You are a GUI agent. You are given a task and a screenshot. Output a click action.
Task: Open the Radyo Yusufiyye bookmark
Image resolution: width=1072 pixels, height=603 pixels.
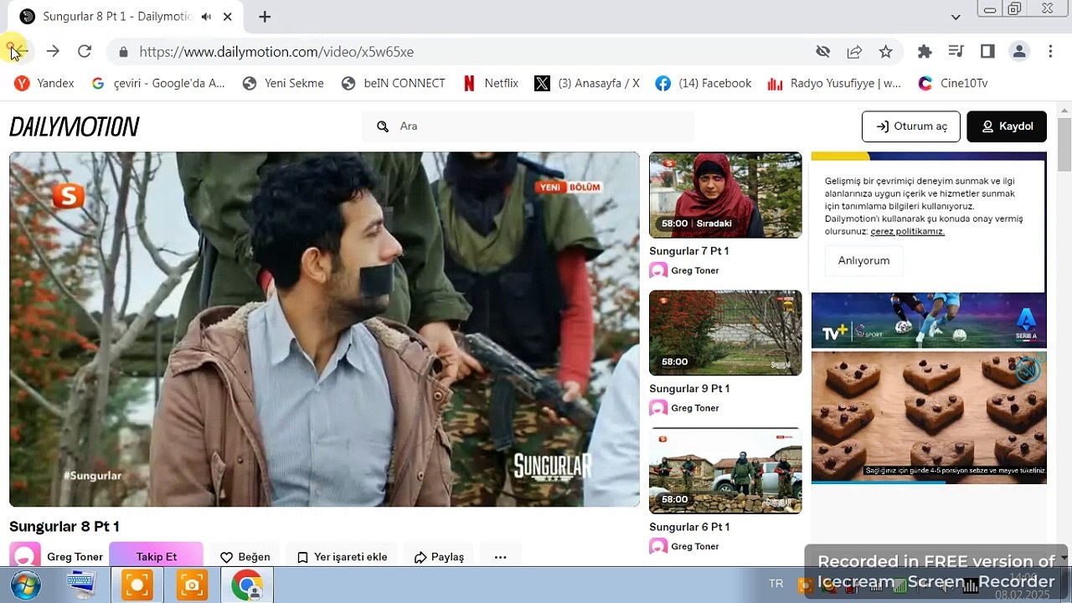coord(834,83)
